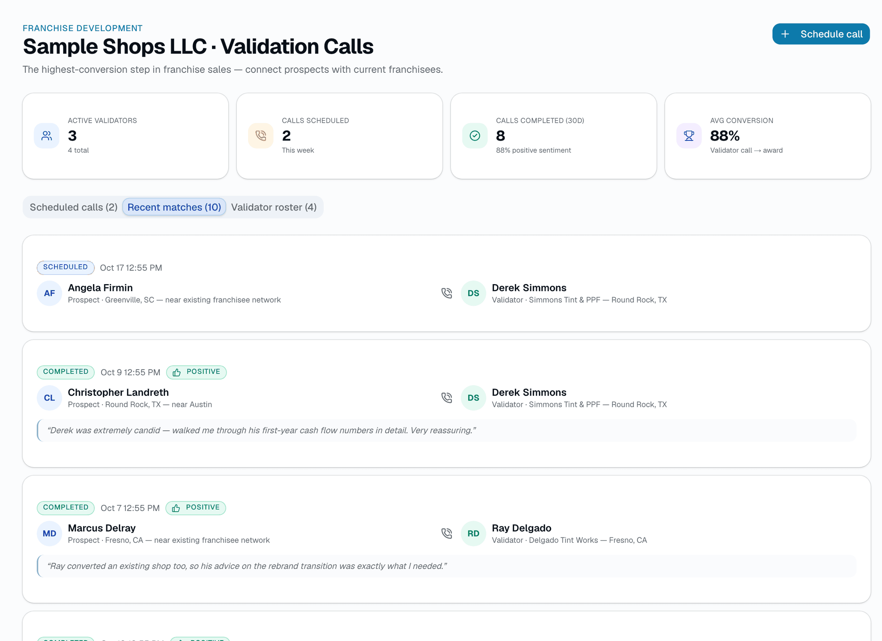Click Prospect · Round Rock, TX — near Austin

[140, 405]
